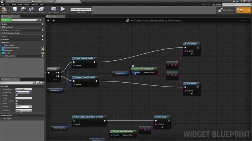
Task: Open the Window menu
Action: [x=34, y=4]
